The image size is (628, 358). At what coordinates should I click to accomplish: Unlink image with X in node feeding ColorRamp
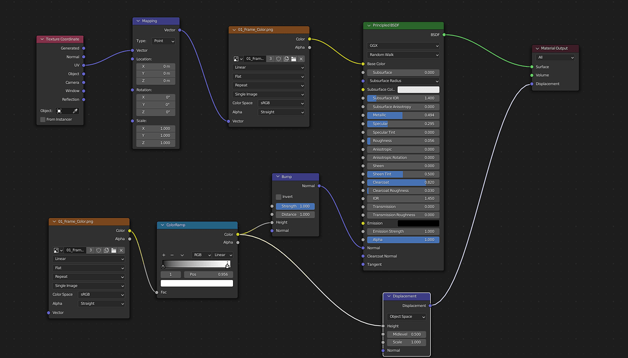(x=121, y=250)
